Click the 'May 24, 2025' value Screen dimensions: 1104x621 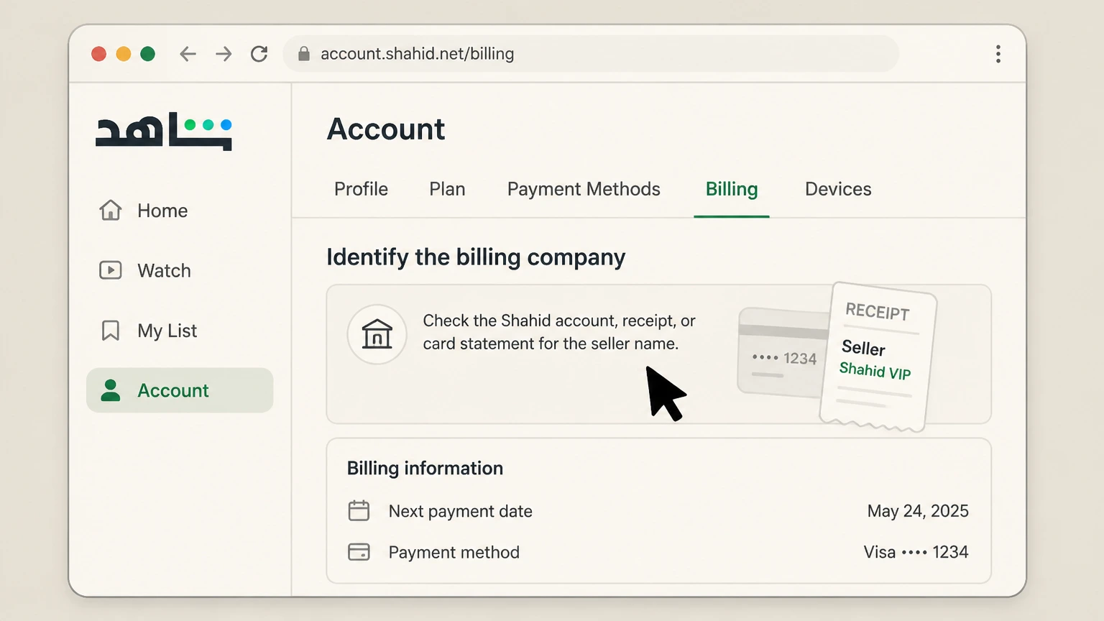(918, 511)
